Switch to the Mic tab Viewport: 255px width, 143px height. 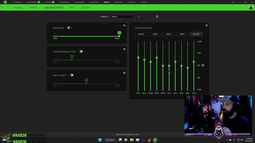coord(73,8)
